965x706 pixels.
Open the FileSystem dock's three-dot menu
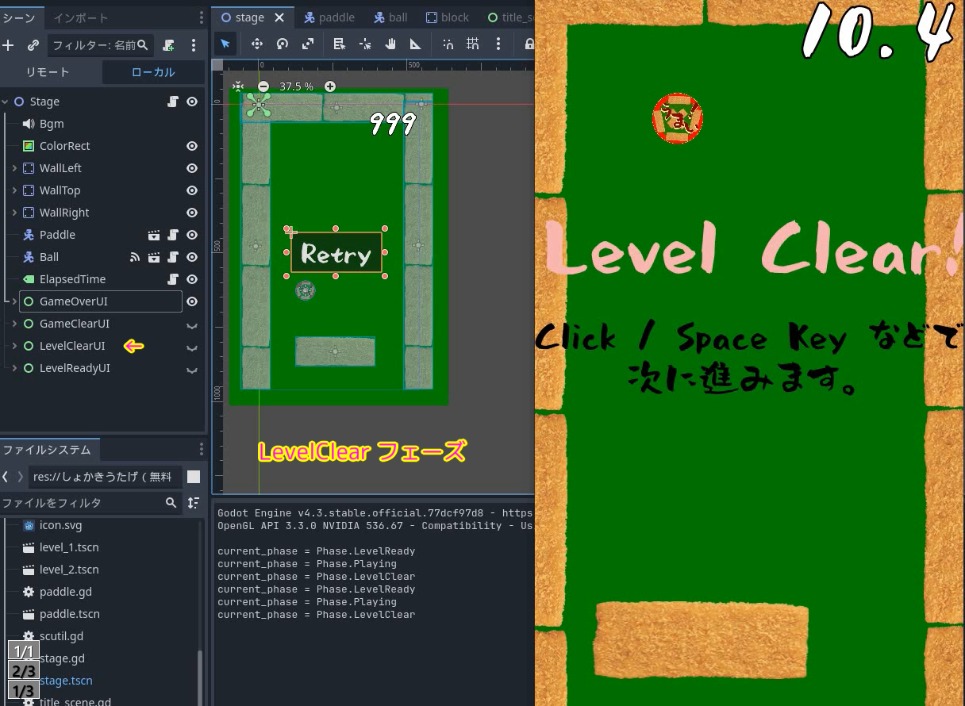[202, 450]
